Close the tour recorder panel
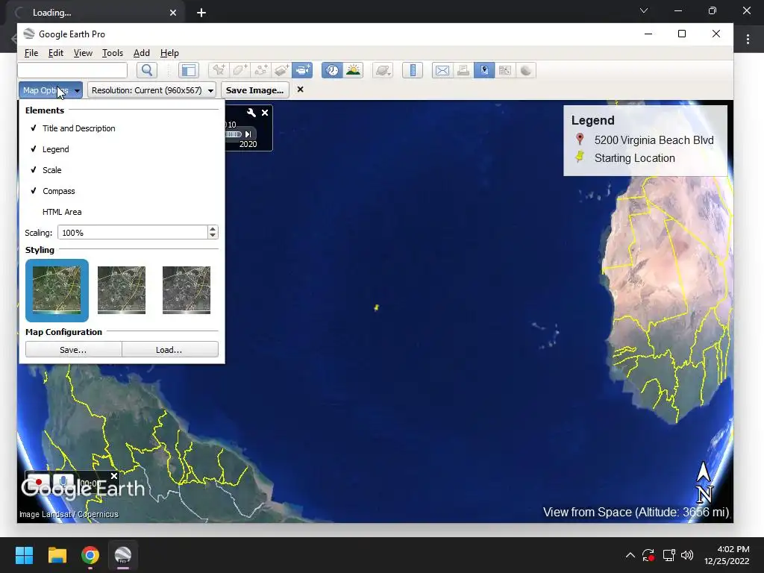 (x=114, y=475)
